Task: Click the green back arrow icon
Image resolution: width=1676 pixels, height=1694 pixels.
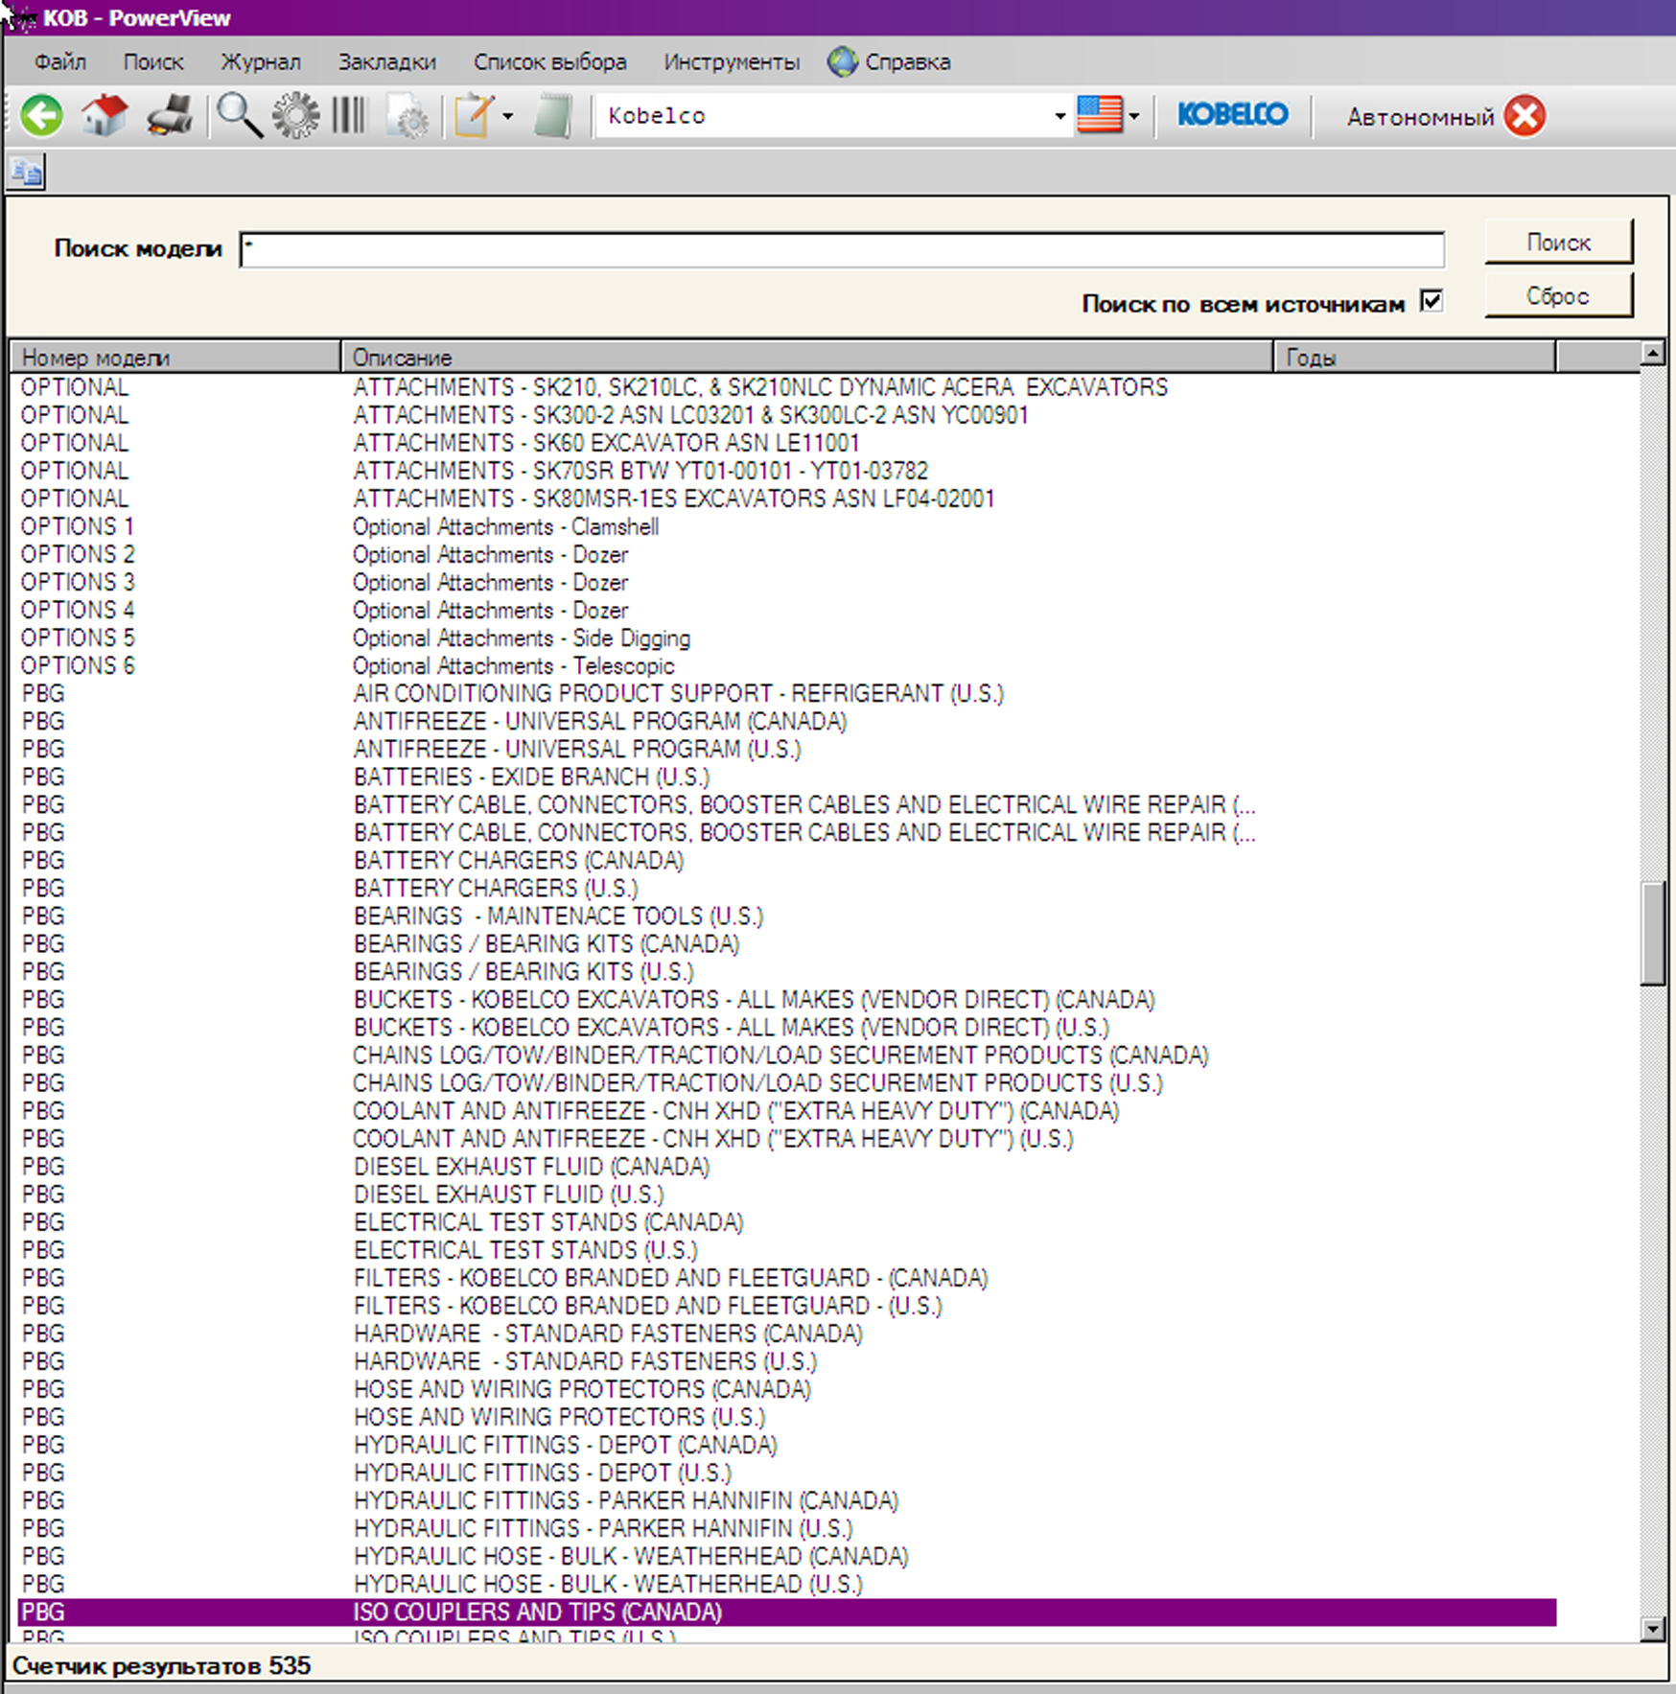Action: coord(41,116)
